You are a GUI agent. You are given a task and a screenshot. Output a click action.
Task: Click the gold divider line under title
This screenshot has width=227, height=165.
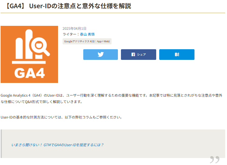[113, 13]
